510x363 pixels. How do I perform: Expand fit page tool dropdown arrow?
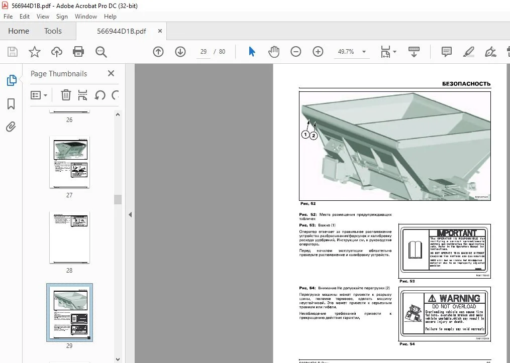pos(394,52)
